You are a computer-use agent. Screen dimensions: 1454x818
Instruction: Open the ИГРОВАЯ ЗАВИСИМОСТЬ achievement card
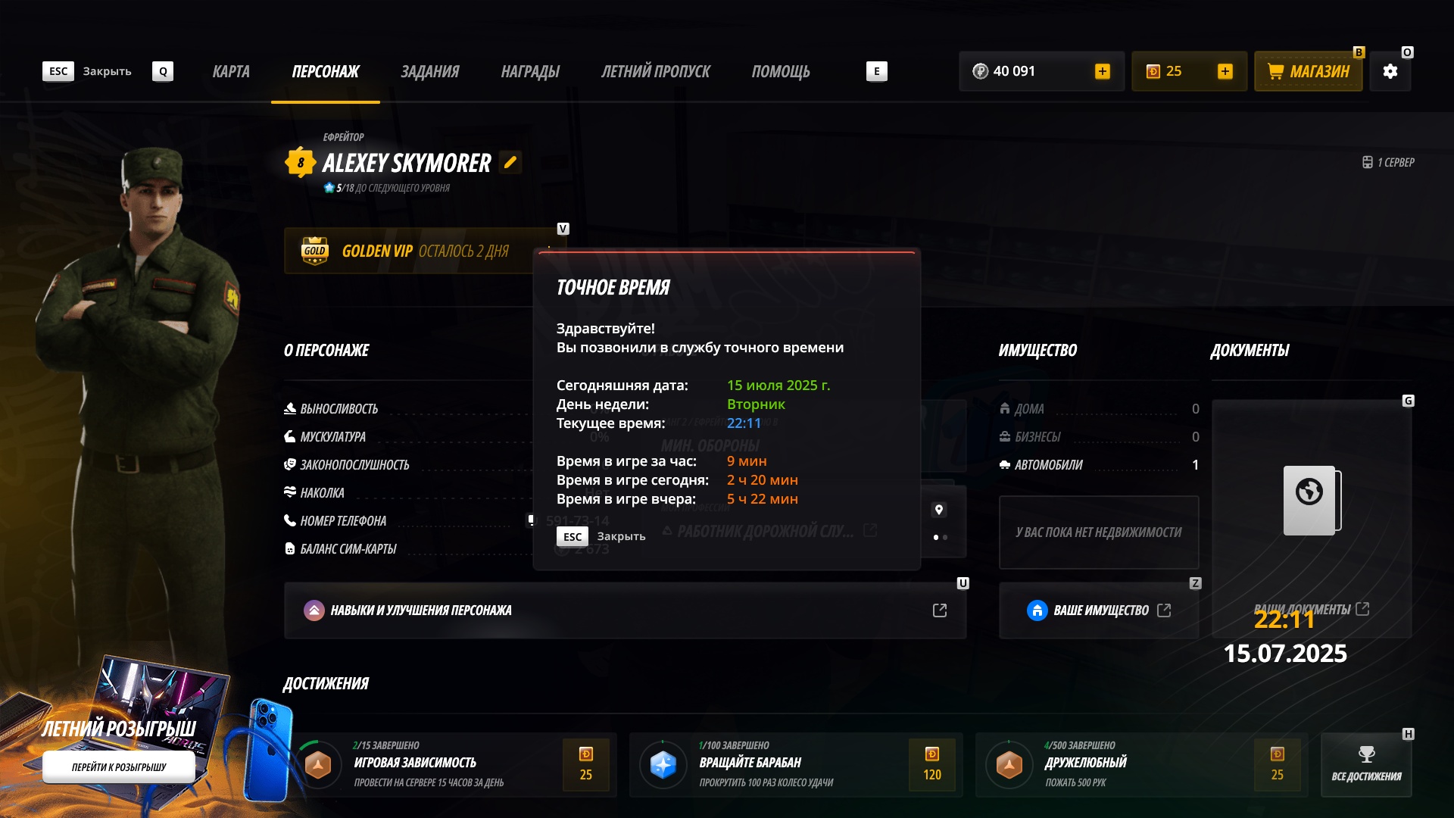click(x=452, y=765)
